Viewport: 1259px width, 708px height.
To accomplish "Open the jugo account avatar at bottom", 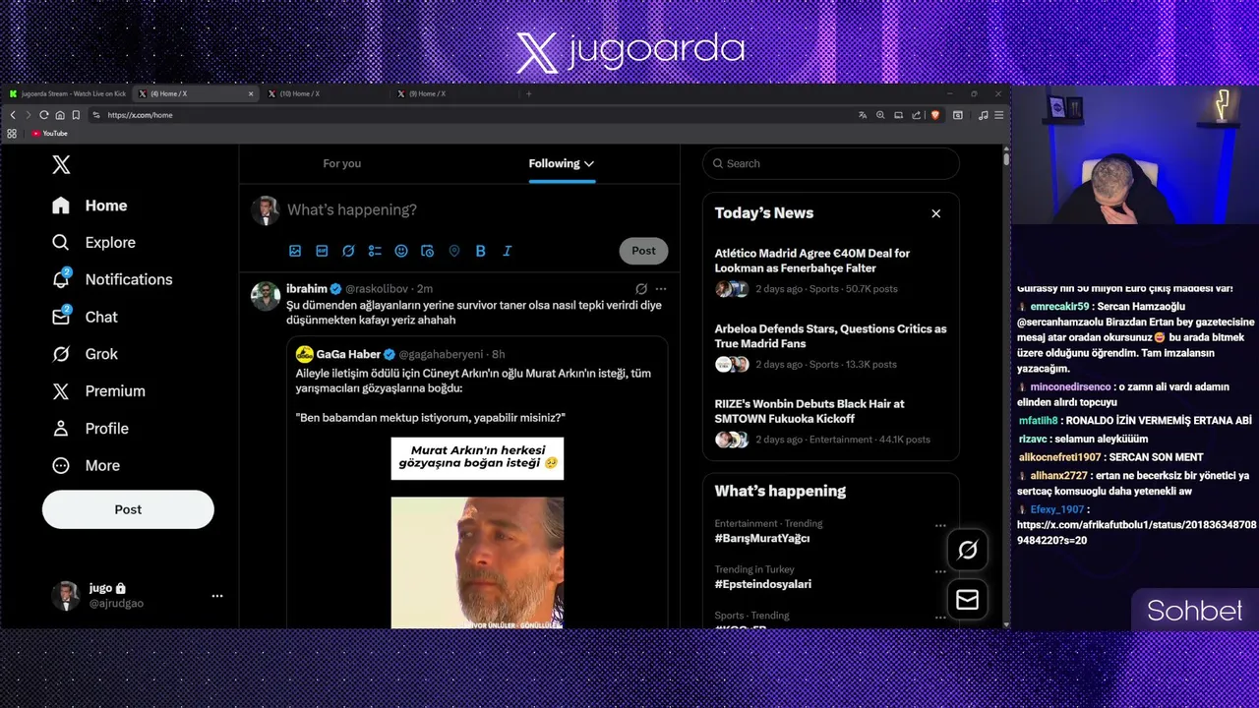I will [x=66, y=596].
